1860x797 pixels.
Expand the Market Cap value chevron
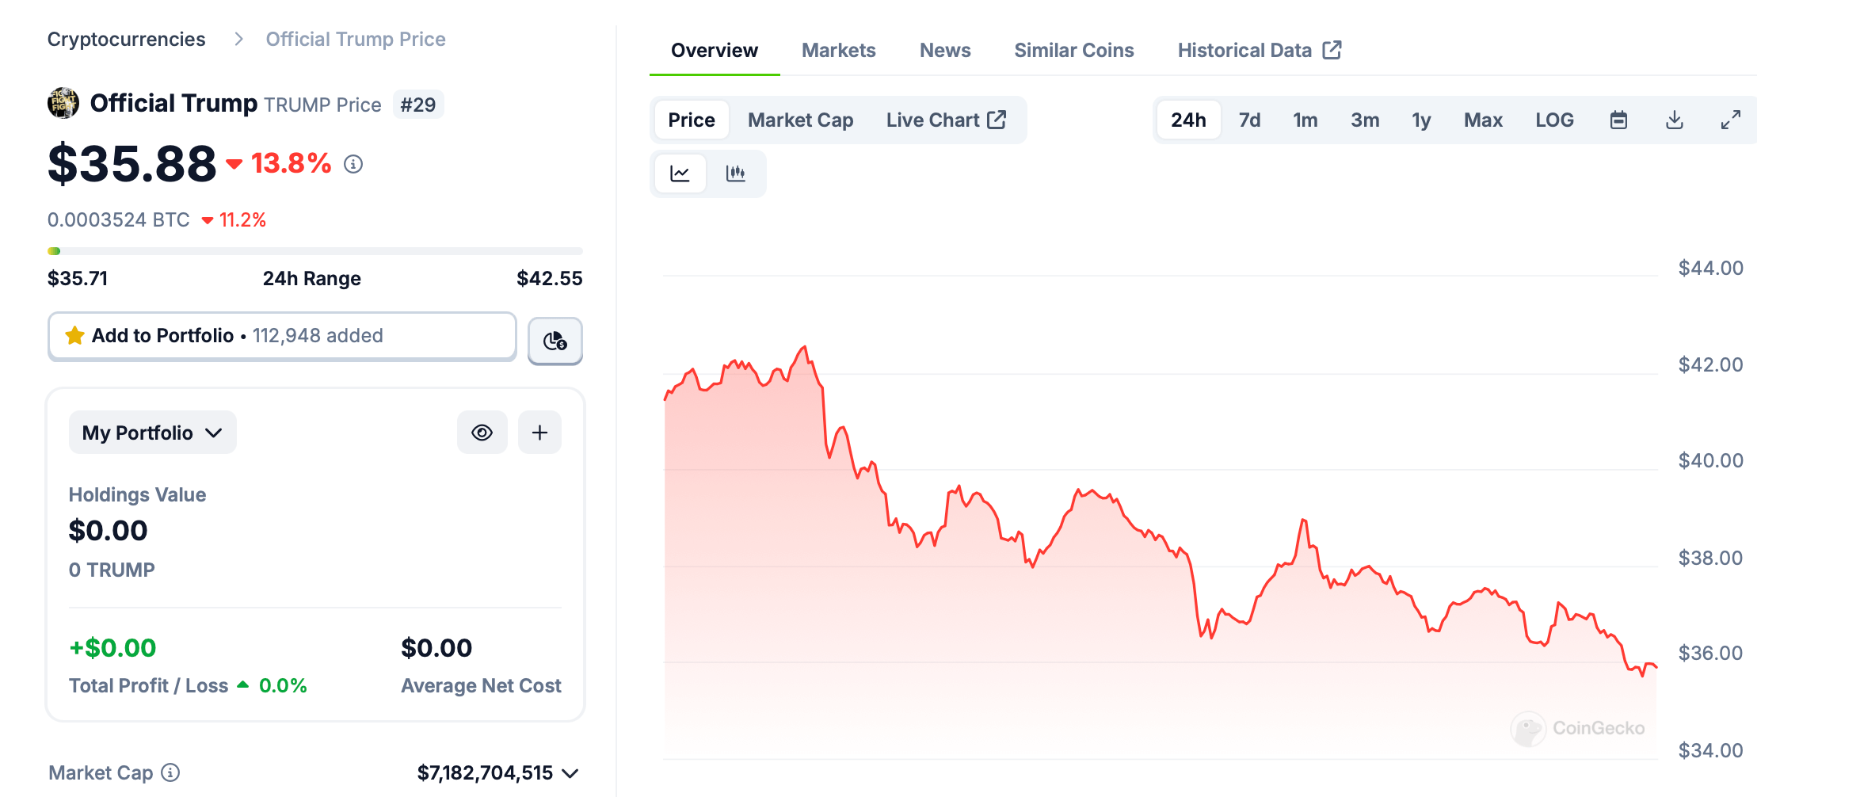[570, 773]
